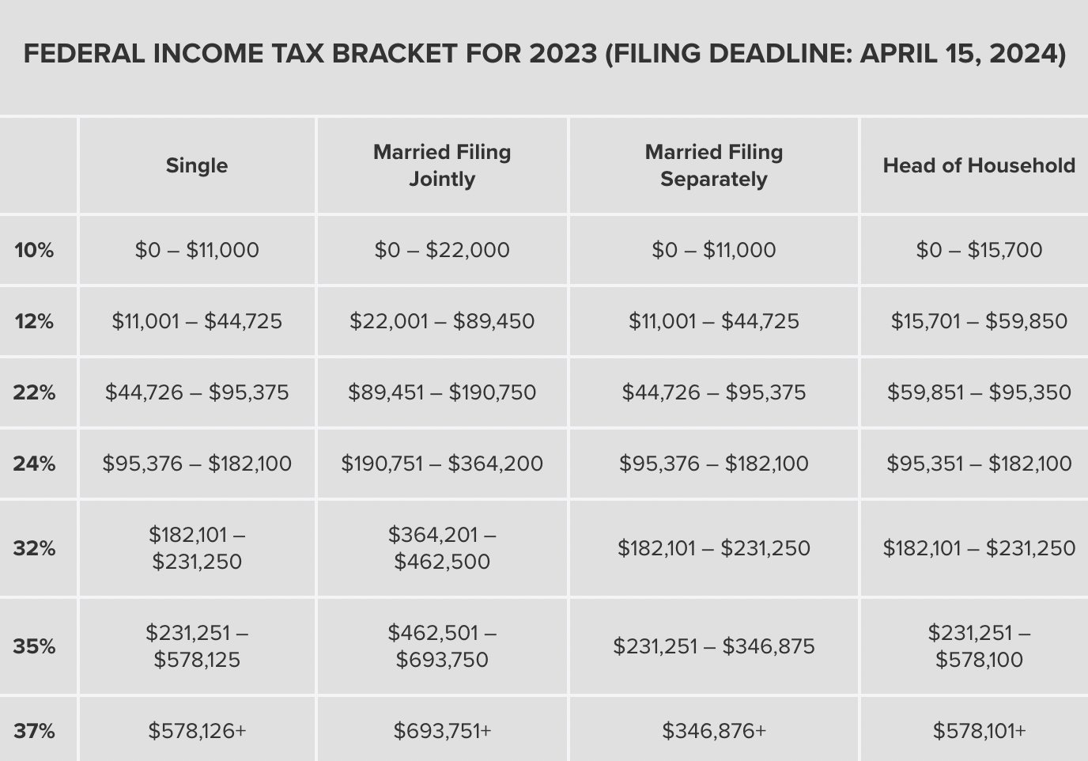
Task: Click the $89,451 – $190,750 cell
Action: (x=442, y=392)
